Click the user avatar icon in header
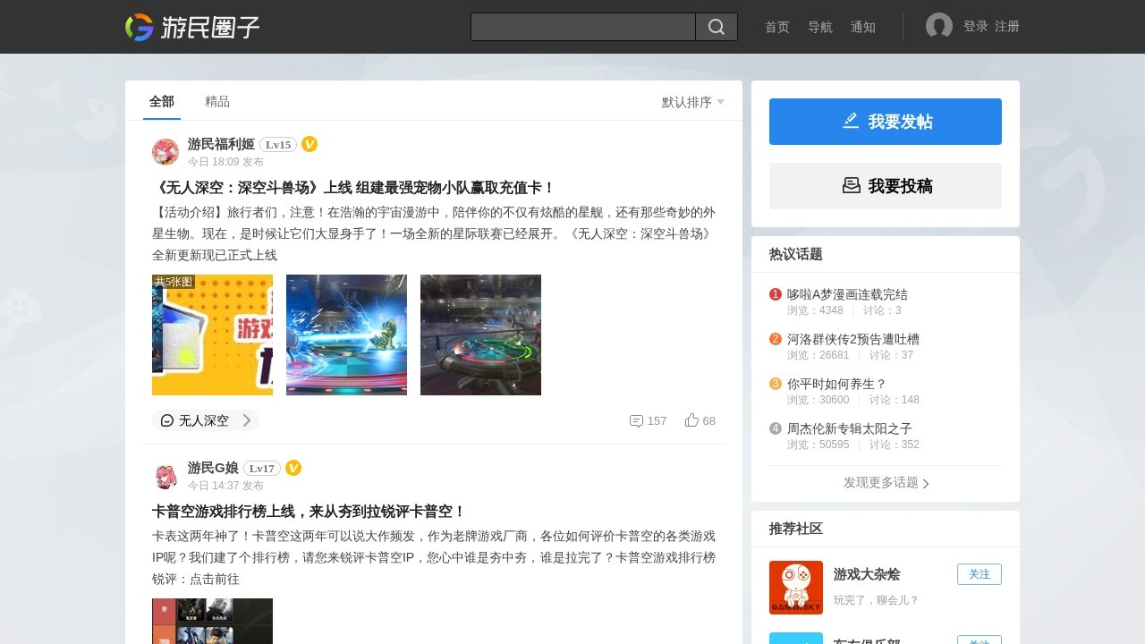 click(x=939, y=27)
